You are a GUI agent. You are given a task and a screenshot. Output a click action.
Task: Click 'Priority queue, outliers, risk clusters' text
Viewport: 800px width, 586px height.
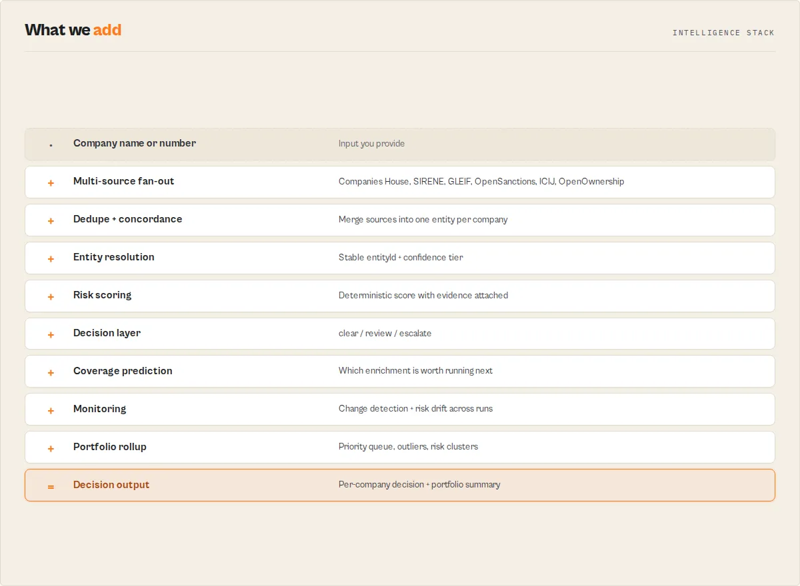(x=408, y=447)
